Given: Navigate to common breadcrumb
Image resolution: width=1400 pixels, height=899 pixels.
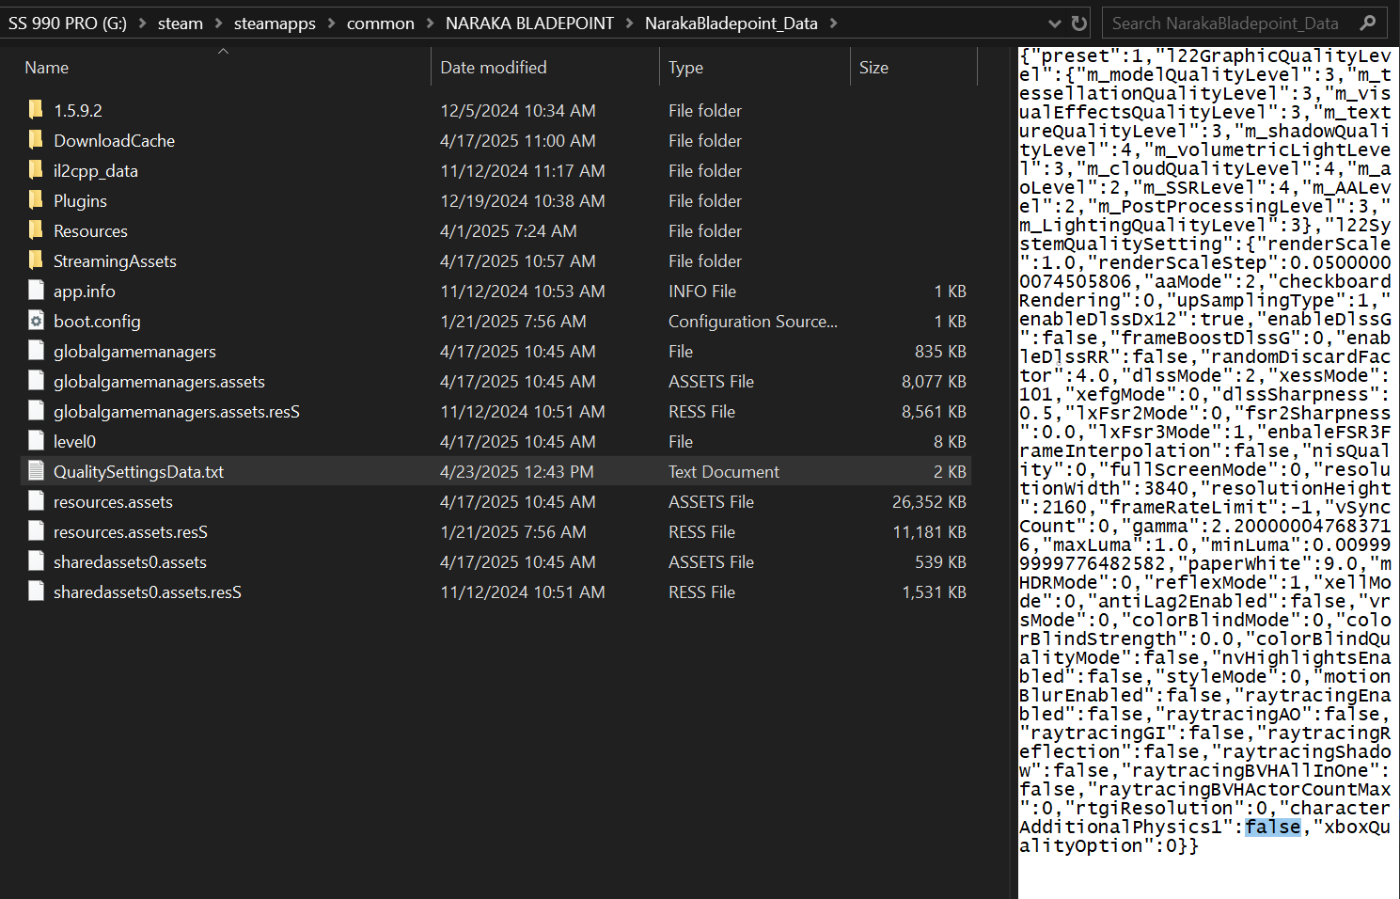Looking at the screenshot, I should click(x=381, y=24).
